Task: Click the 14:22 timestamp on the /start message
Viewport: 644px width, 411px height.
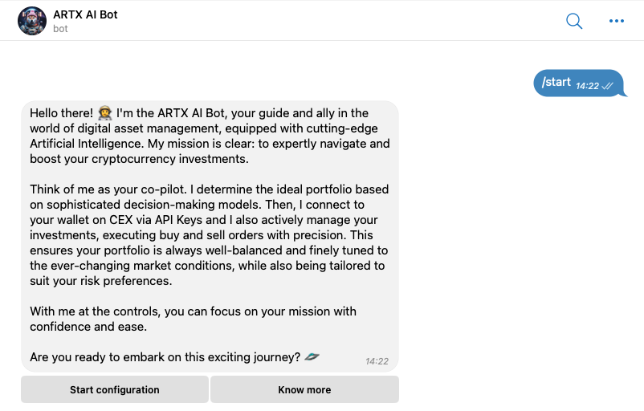Action: pyautogui.click(x=587, y=85)
